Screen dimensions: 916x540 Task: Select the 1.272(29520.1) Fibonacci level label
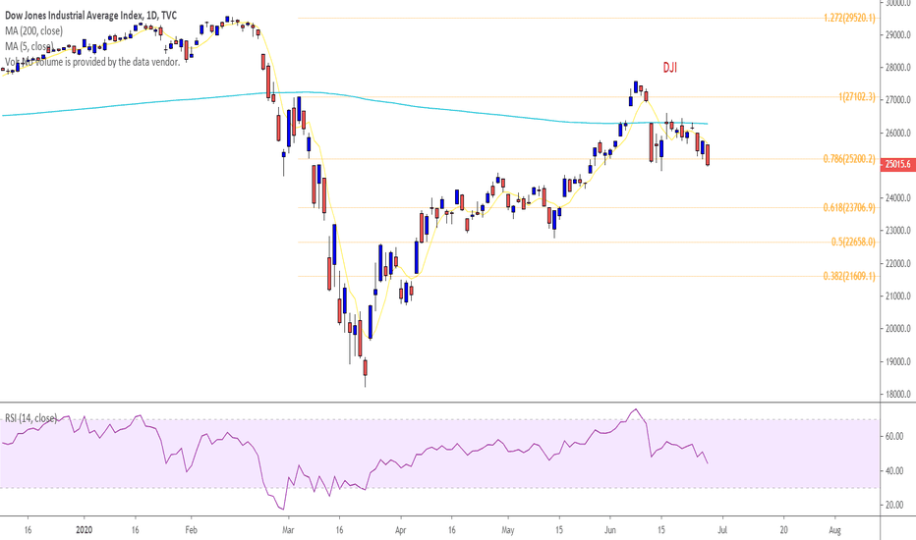coord(849,18)
